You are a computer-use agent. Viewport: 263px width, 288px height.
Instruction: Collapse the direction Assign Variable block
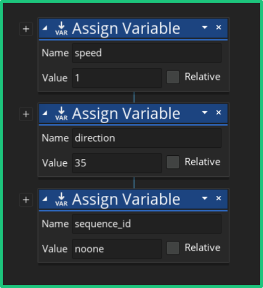tap(45, 113)
